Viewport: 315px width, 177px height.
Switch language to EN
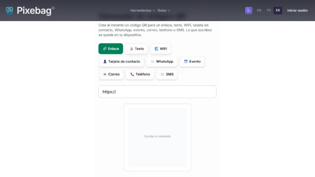259,10
